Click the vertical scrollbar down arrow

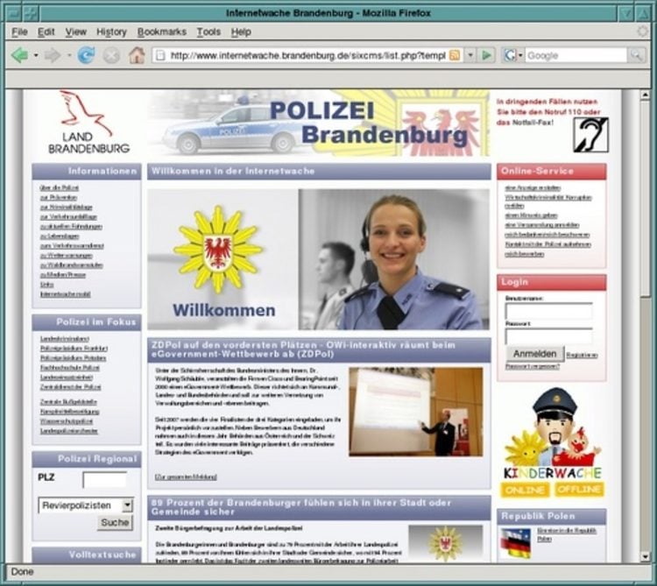[x=646, y=557]
